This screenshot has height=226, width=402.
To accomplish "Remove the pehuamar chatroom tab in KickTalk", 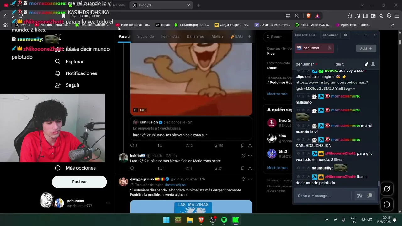I will (329, 48).
